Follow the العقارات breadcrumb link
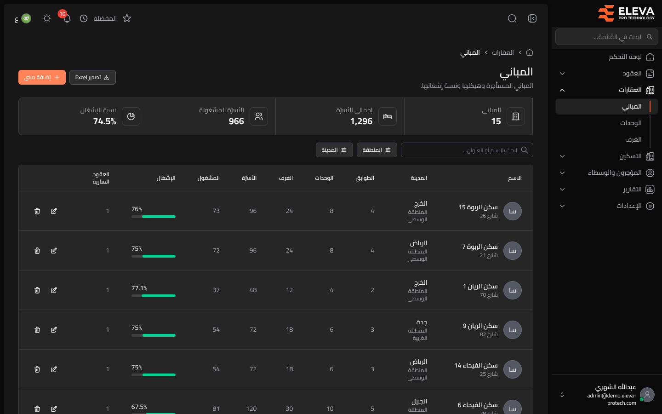Viewport: 662px width, 414px height. (503, 52)
